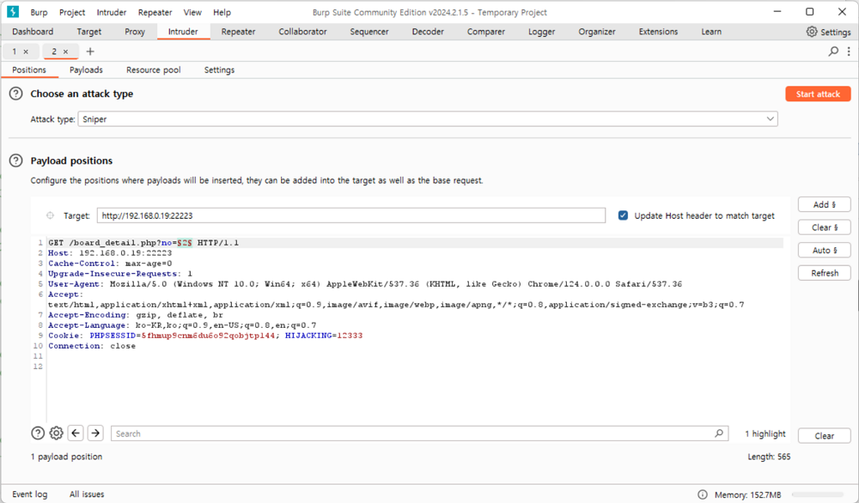The width and height of the screenshot is (859, 503).
Task: Switch to the Dashboard tab
Action: [x=33, y=32]
